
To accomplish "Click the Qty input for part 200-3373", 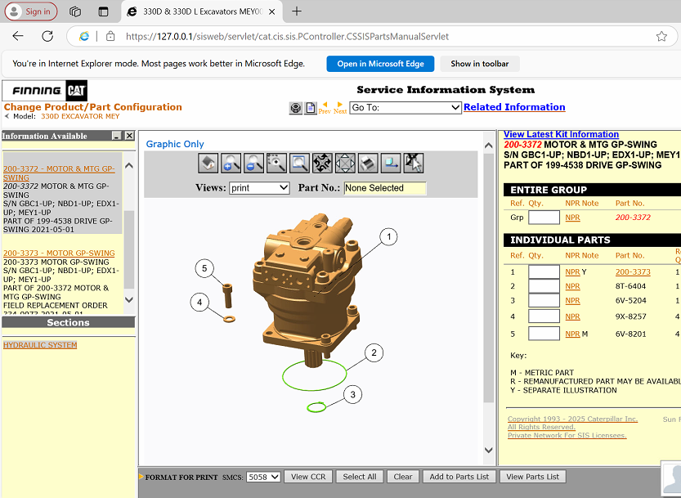I will click(542, 271).
